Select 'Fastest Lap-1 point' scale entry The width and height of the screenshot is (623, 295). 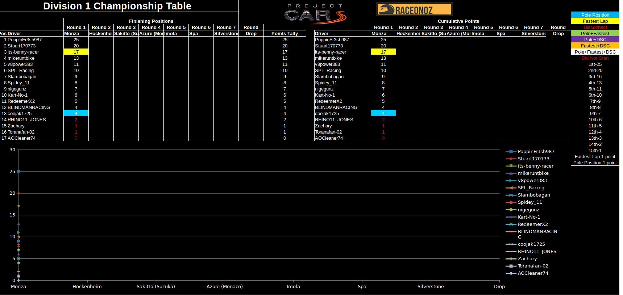pyautogui.click(x=595, y=156)
